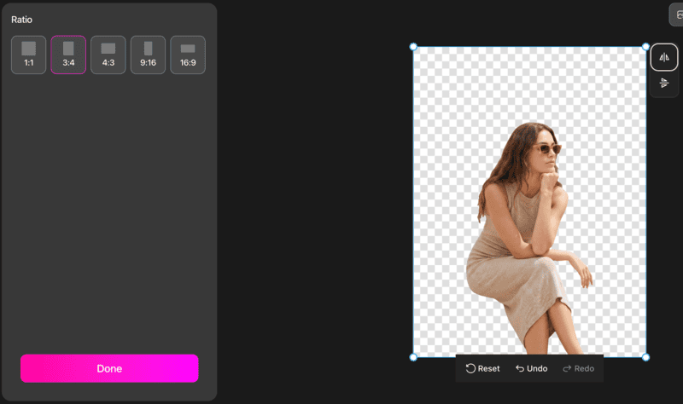
Task: Flip the image horizontally
Action: 664,57
